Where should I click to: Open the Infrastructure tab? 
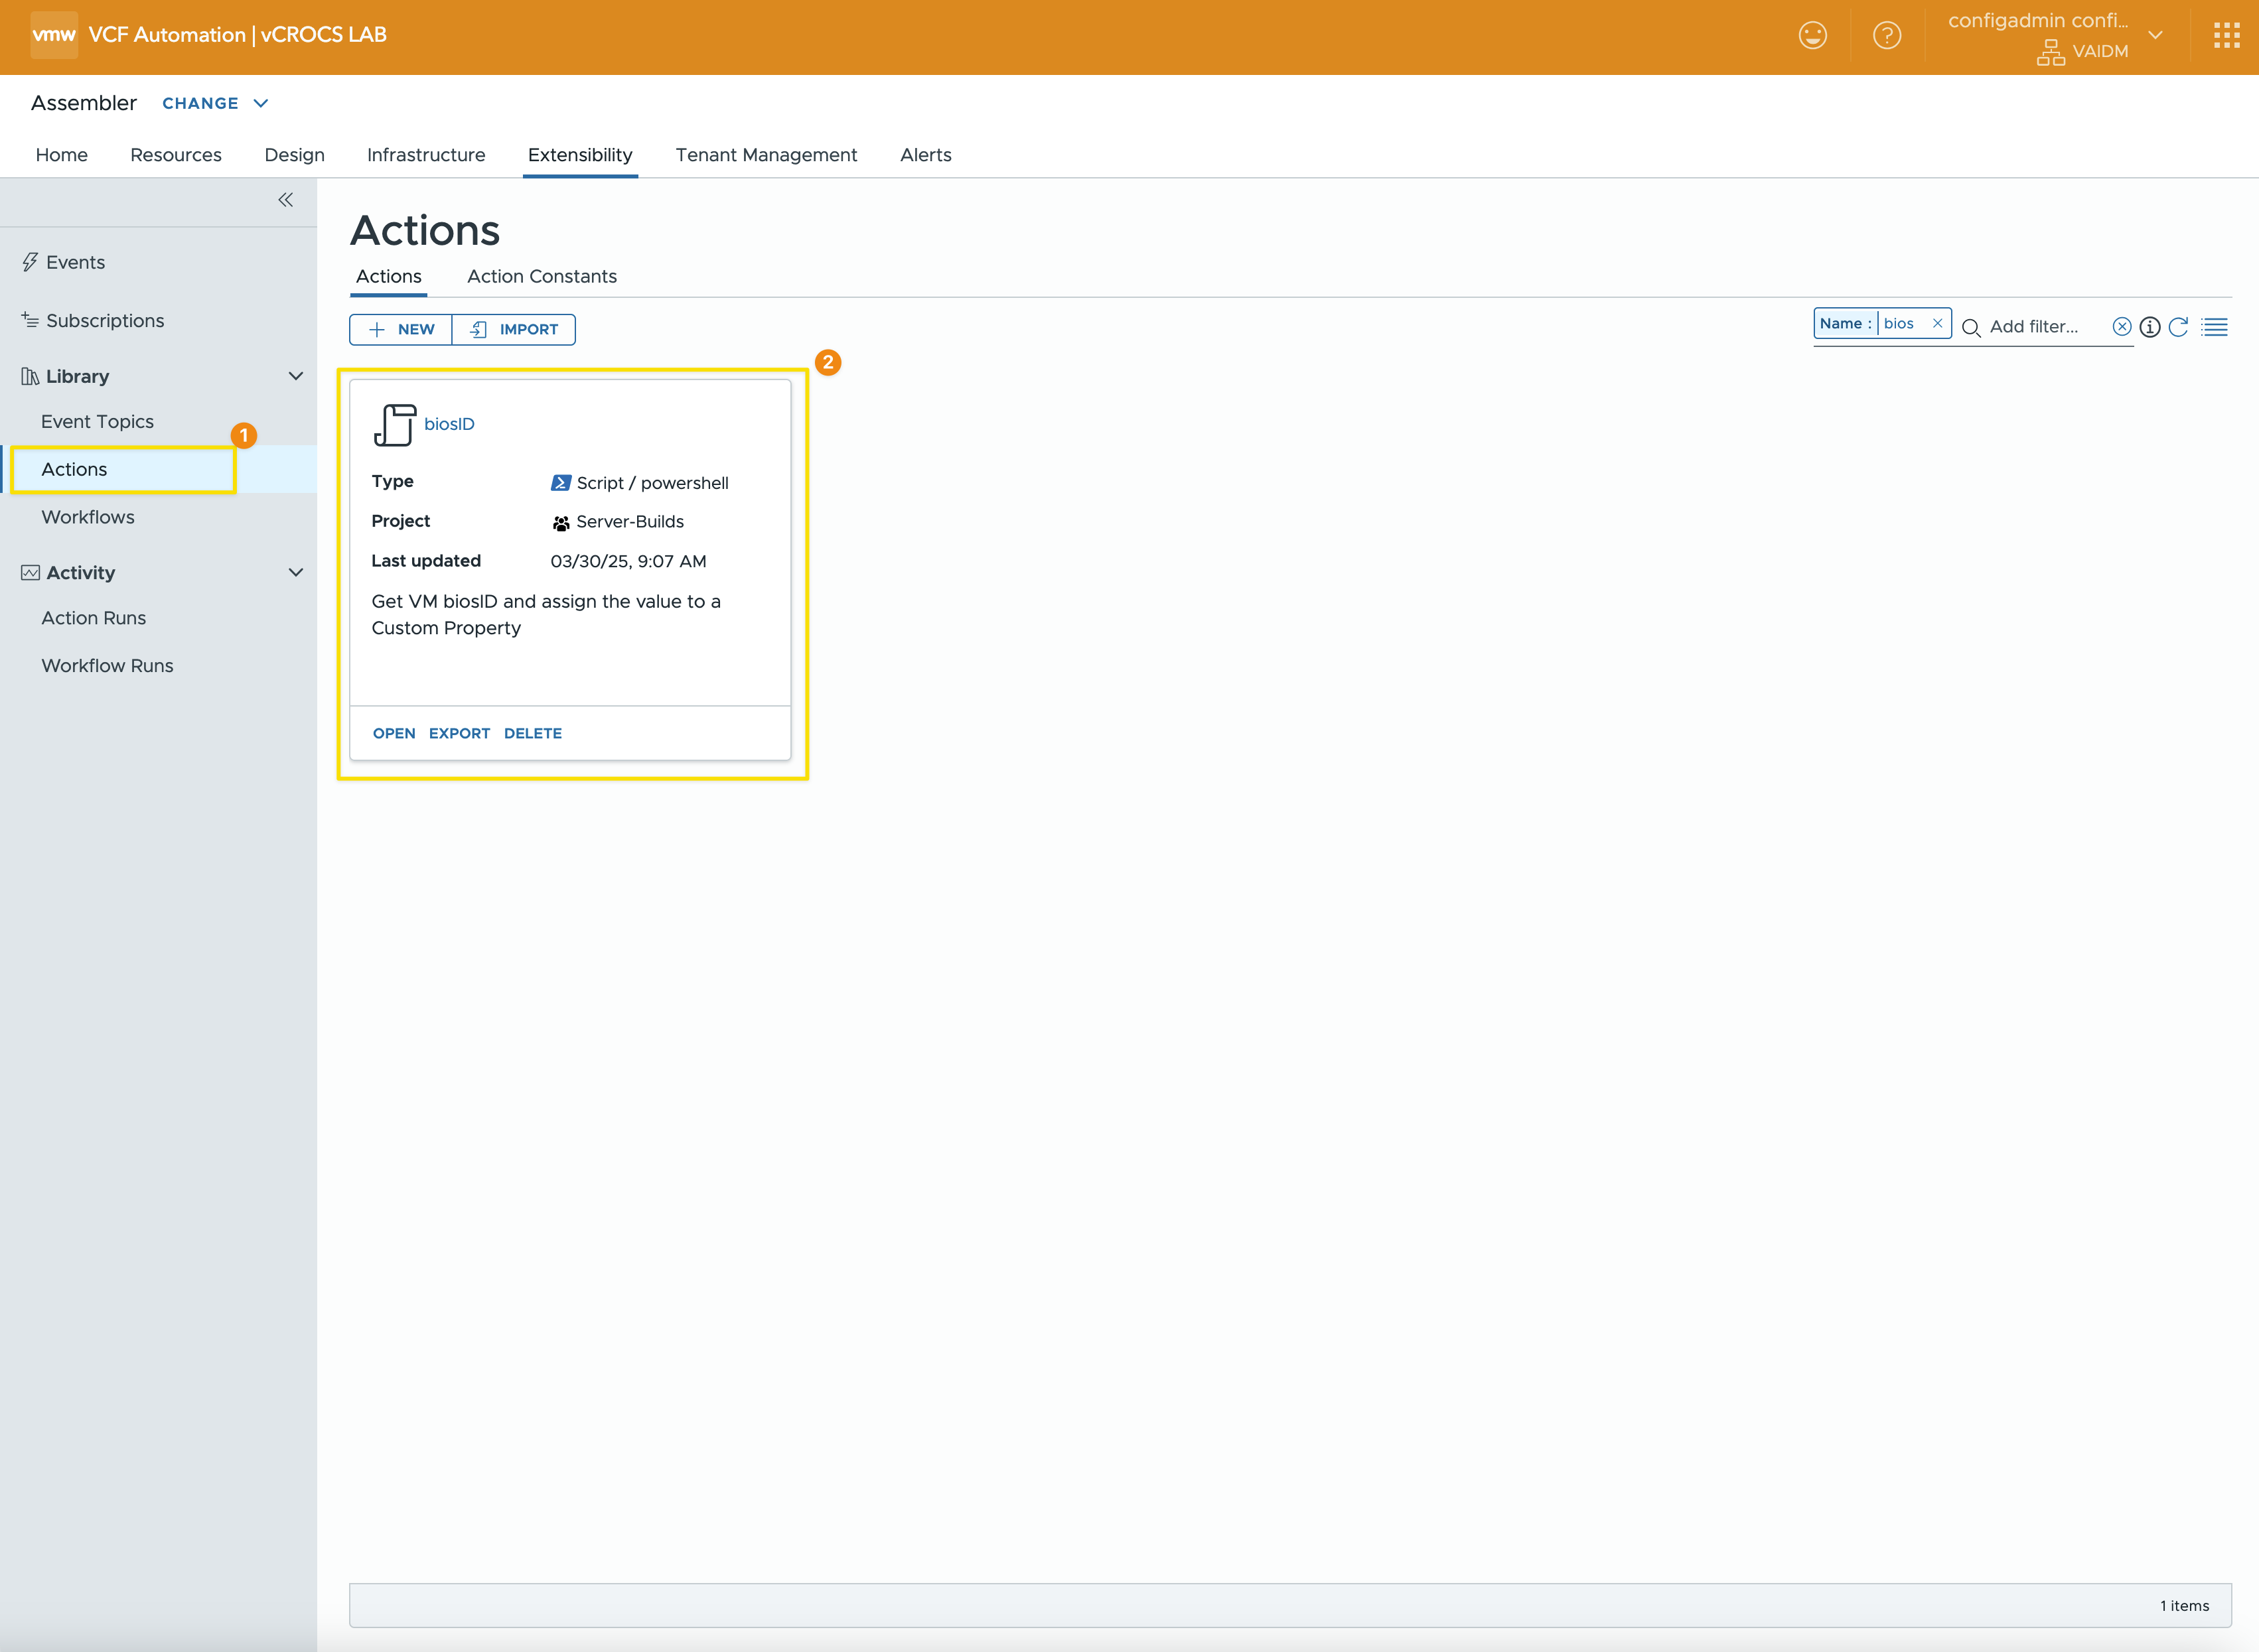click(x=426, y=155)
